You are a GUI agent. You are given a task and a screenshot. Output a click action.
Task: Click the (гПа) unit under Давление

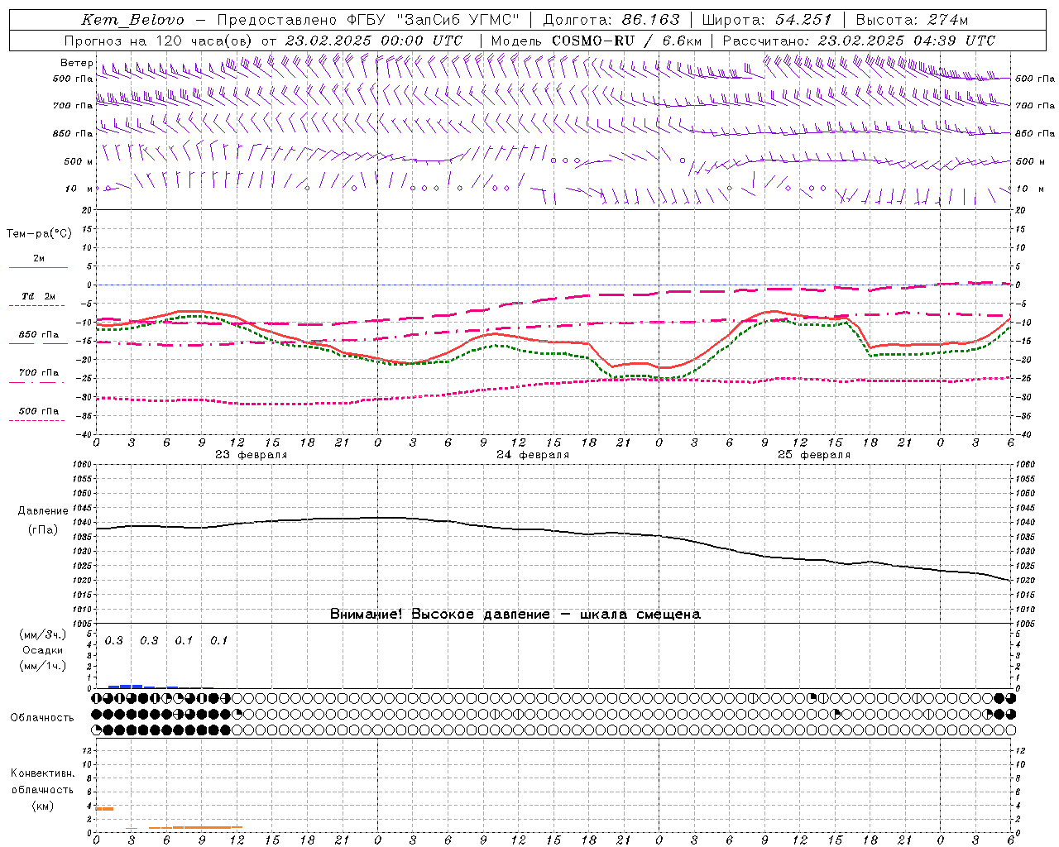tap(43, 529)
